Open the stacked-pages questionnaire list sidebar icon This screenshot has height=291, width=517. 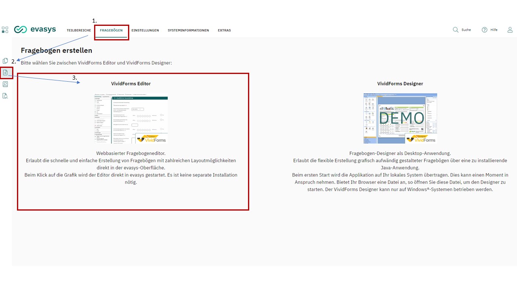point(5,61)
